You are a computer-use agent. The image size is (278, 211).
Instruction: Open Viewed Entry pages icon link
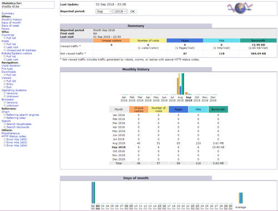[x=4, y=84]
